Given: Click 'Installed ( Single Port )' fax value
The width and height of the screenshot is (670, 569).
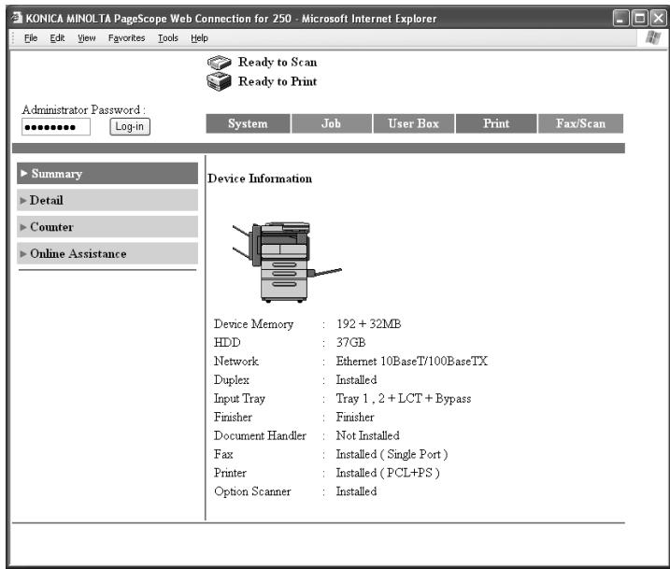Looking at the screenshot, I should pyautogui.click(x=392, y=454).
